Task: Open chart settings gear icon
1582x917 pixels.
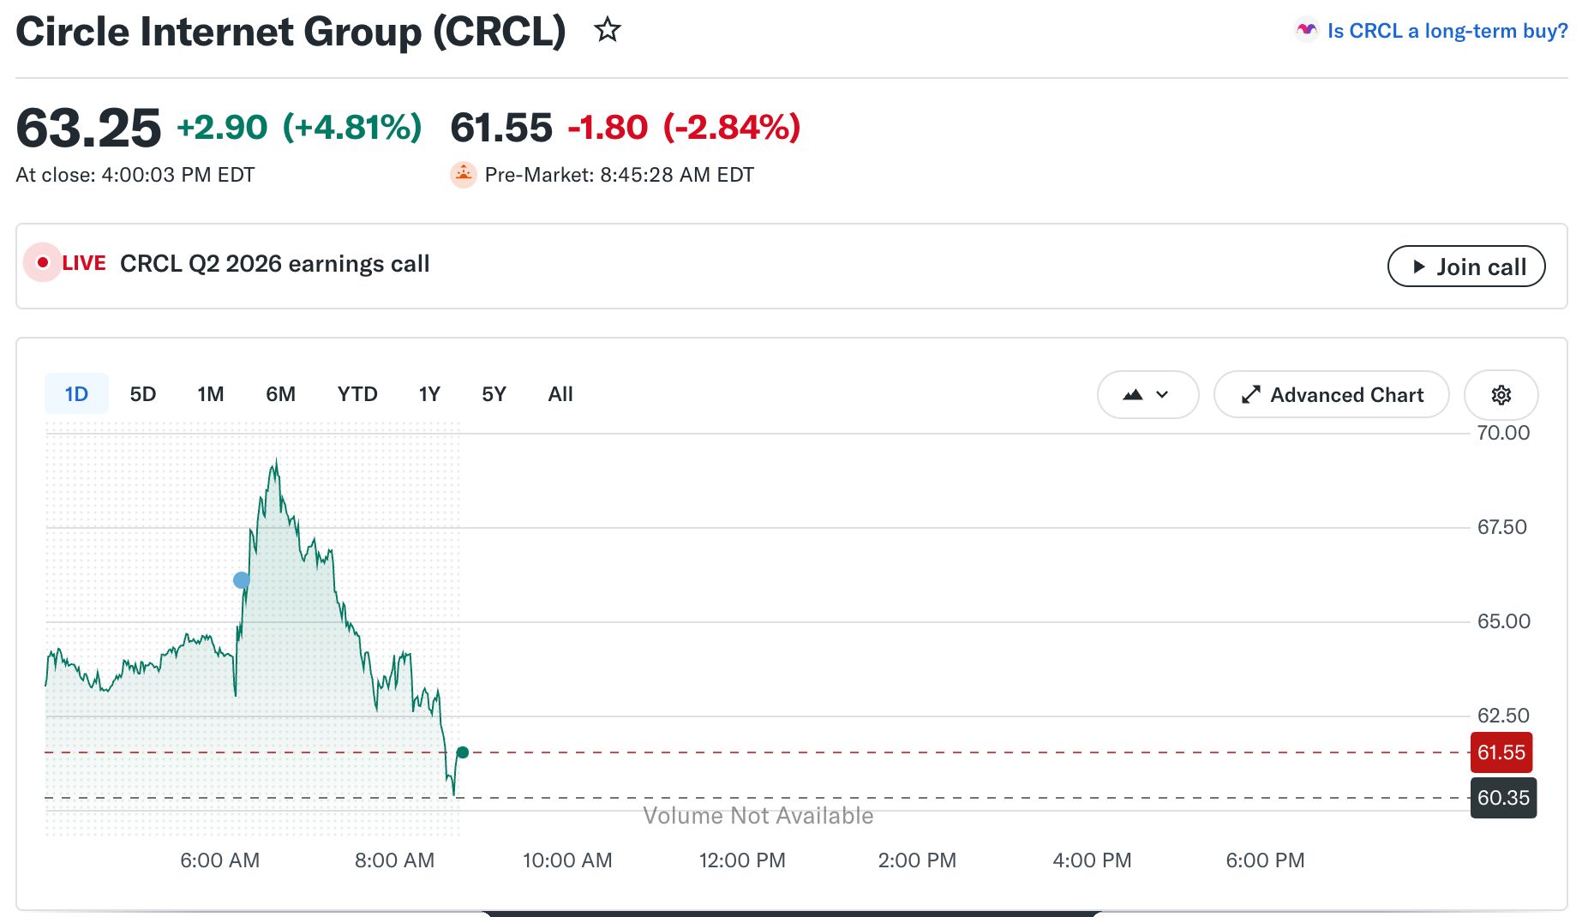Action: (1501, 395)
